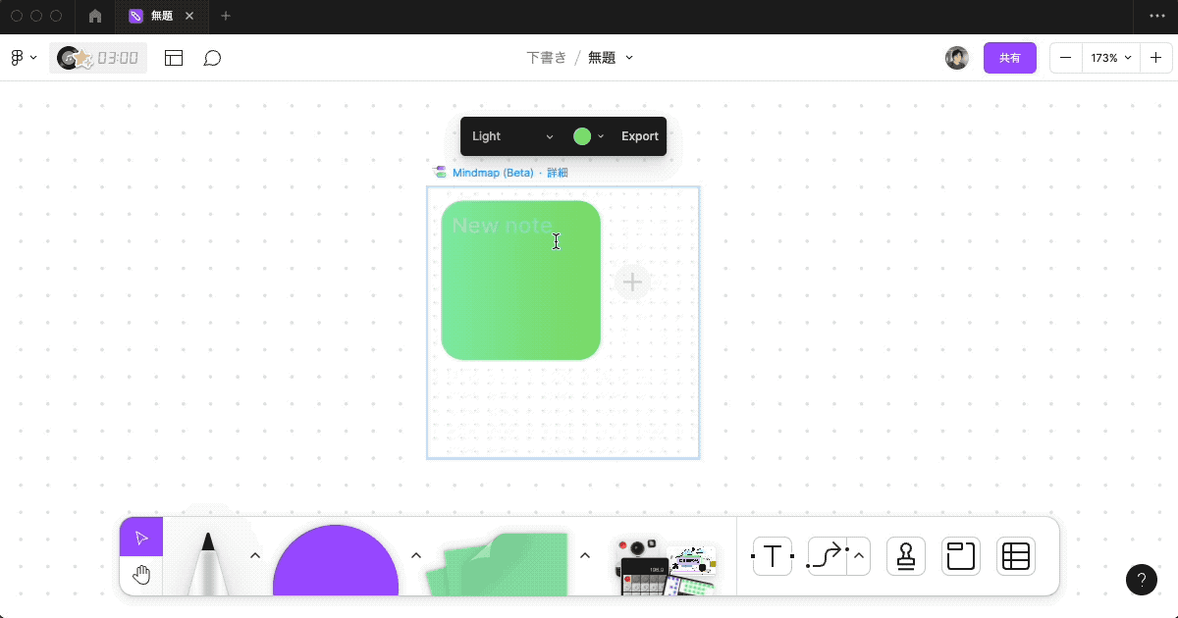Open the Mindmap (Beta) link
The height and width of the screenshot is (618, 1178).
point(492,172)
